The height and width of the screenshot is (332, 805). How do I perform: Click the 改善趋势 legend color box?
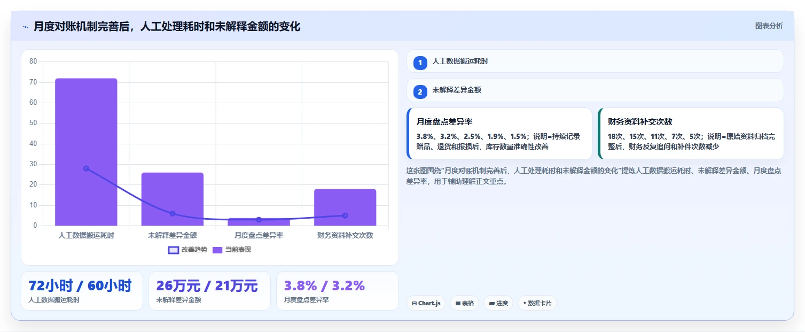174,250
